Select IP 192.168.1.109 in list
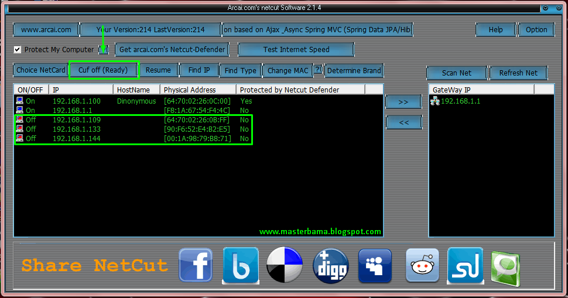Image resolution: width=568 pixels, height=298 pixels. coord(77,120)
